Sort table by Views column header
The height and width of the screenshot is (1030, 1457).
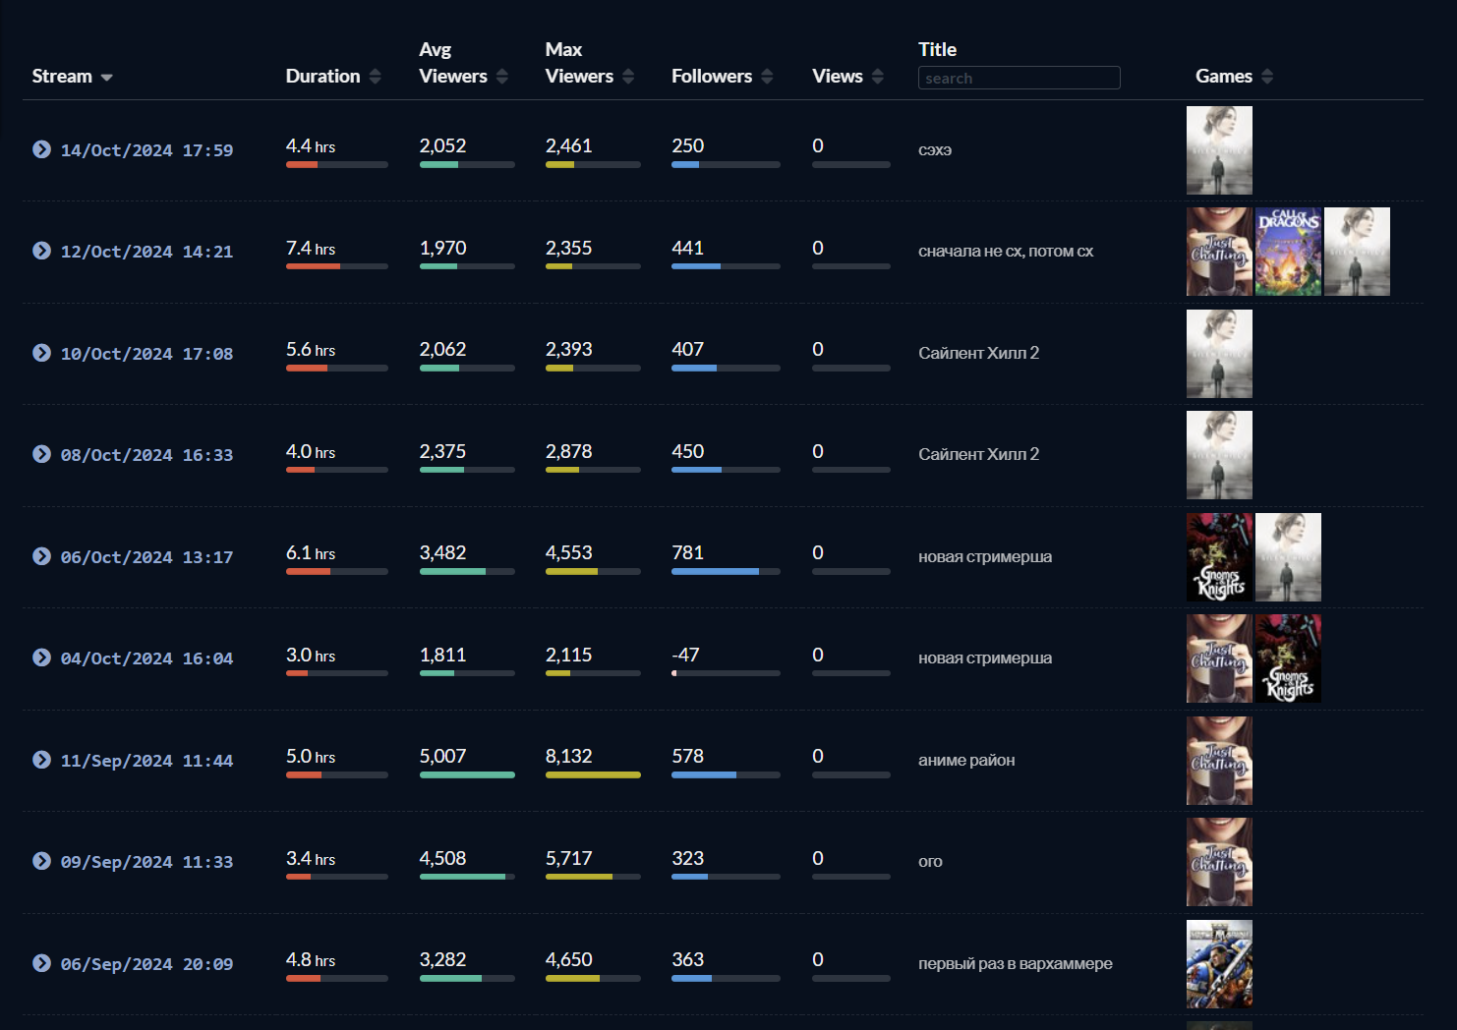tap(838, 77)
